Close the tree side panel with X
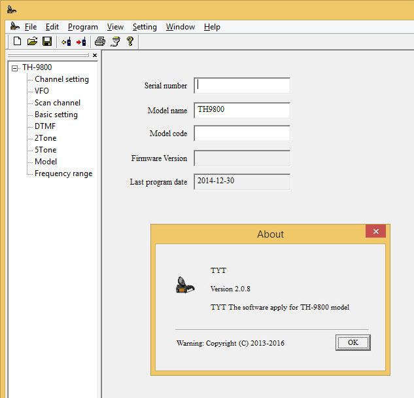Viewport: 414px width, 398px height. [95, 55]
